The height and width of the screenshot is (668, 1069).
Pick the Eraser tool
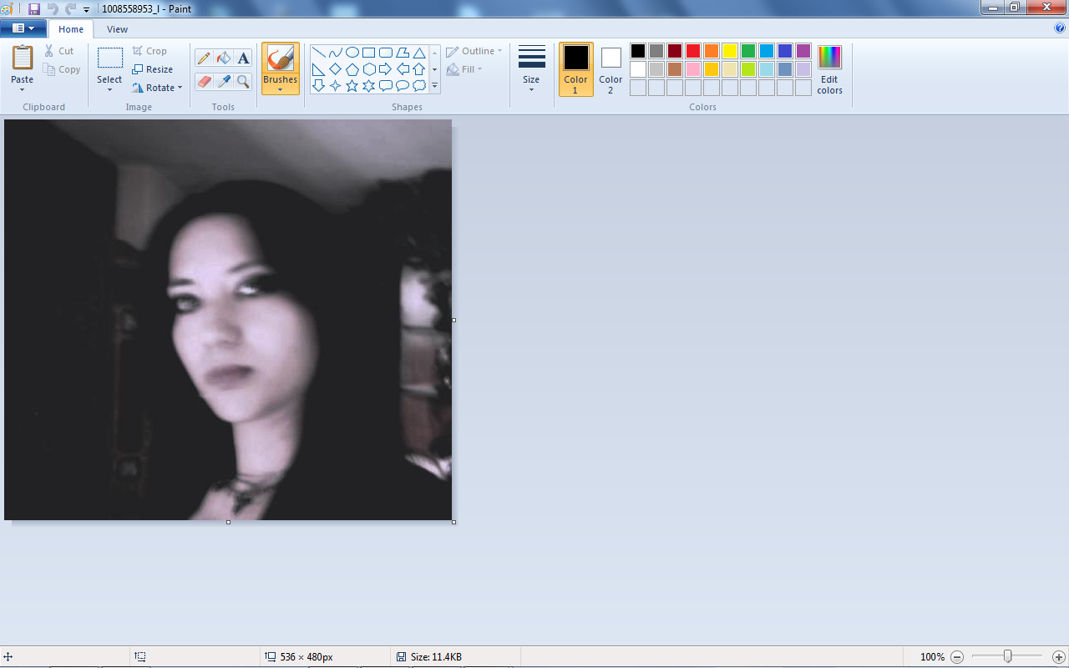click(204, 81)
